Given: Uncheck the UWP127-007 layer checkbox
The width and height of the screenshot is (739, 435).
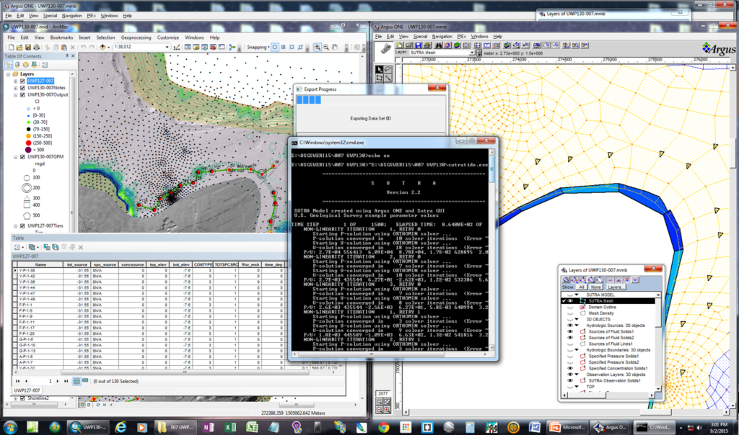Looking at the screenshot, I should [22, 81].
